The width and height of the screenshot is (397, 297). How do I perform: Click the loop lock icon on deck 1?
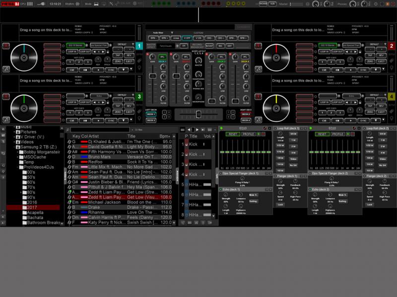pyautogui.click(x=108, y=52)
